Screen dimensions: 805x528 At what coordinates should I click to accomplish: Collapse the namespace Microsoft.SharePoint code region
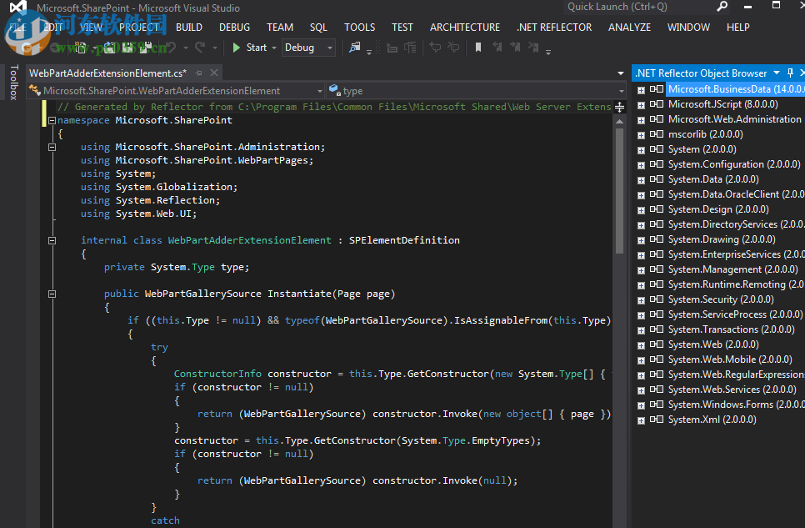pyautogui.click(x=52, y=120)
